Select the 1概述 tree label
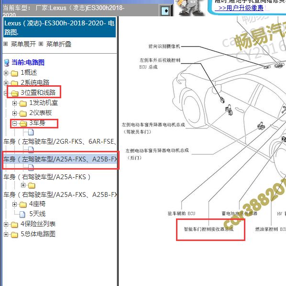The image size is (286, 286). pos(29,72)
